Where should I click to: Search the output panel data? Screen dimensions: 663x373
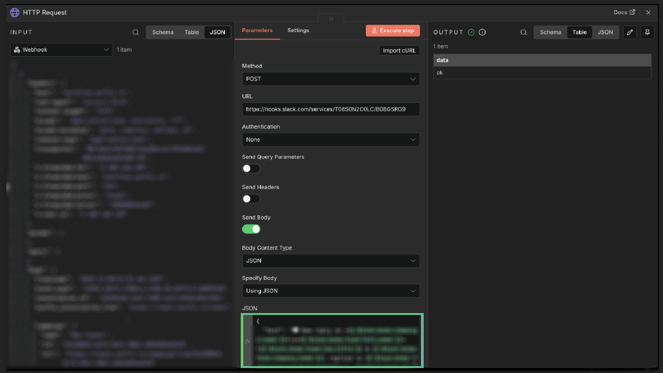[523, 32]
